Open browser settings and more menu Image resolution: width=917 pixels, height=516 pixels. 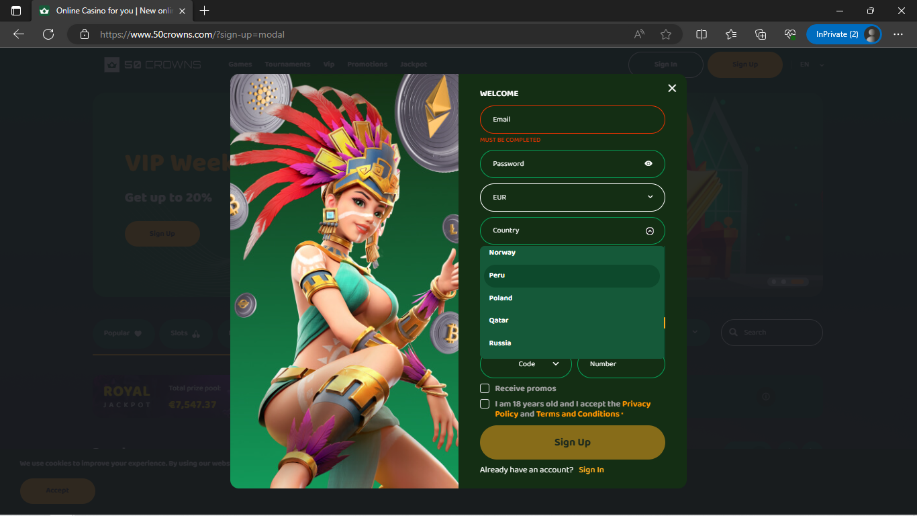point(898,34)
